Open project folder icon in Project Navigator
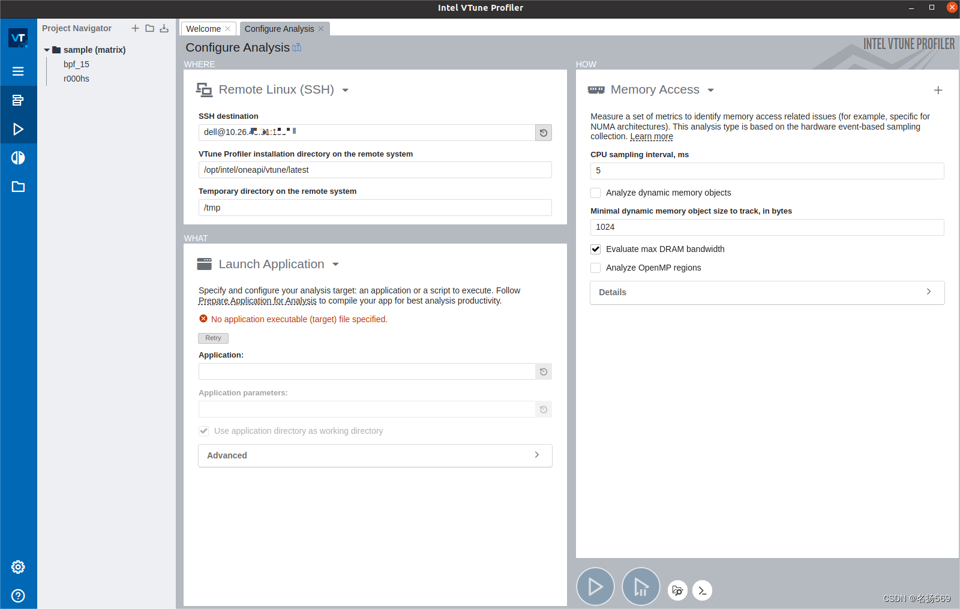The image size is (960, 609). pyautogui.click(x=149, y=28)
